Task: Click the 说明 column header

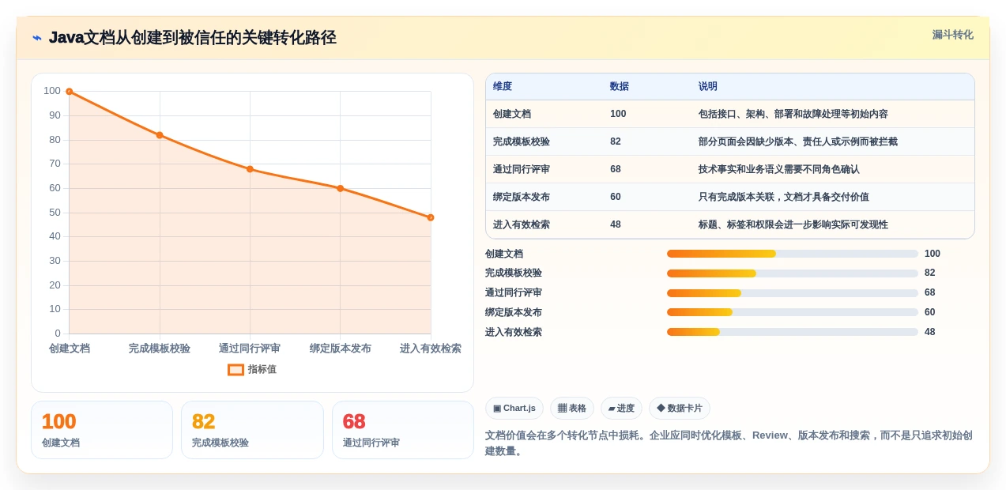Action: coord(708,87)
